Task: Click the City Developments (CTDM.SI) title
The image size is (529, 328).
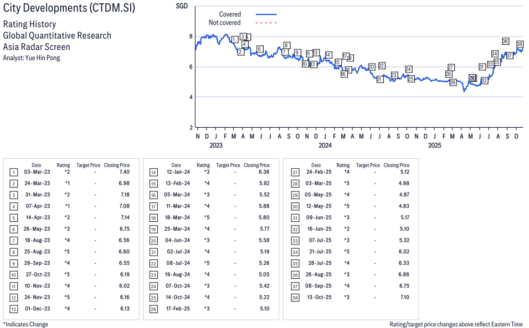Action: click(x=69, y=8)
